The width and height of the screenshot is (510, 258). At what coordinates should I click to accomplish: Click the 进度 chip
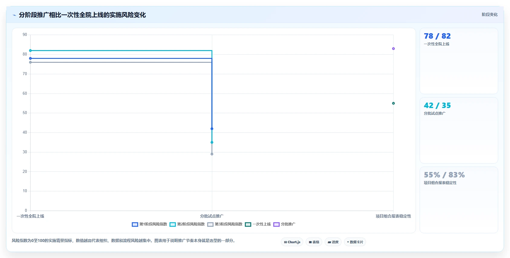coord(333,242)
